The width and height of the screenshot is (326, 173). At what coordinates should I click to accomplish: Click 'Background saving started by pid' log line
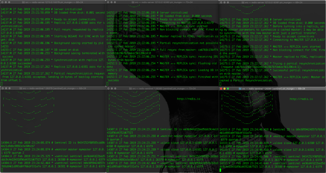click(x=52, y=44)
